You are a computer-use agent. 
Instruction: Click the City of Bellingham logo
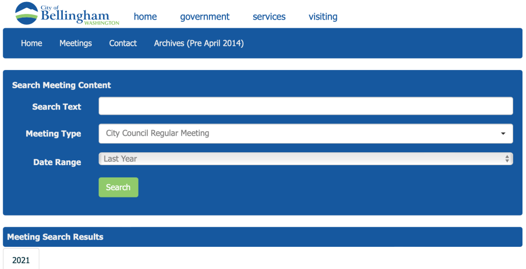(x=67, y=13)
